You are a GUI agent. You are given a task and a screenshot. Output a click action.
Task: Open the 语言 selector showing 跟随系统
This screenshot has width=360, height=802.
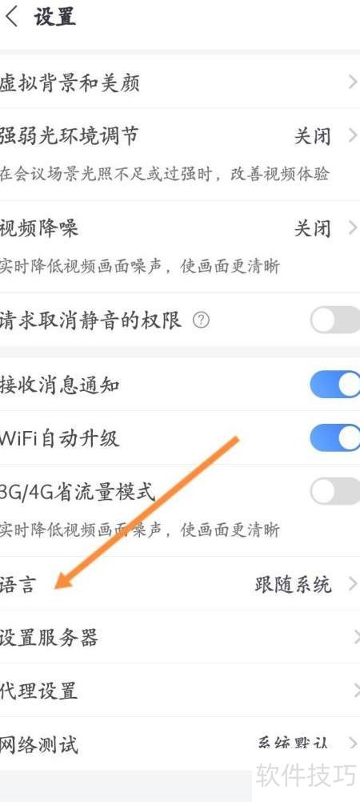point(180,584)
